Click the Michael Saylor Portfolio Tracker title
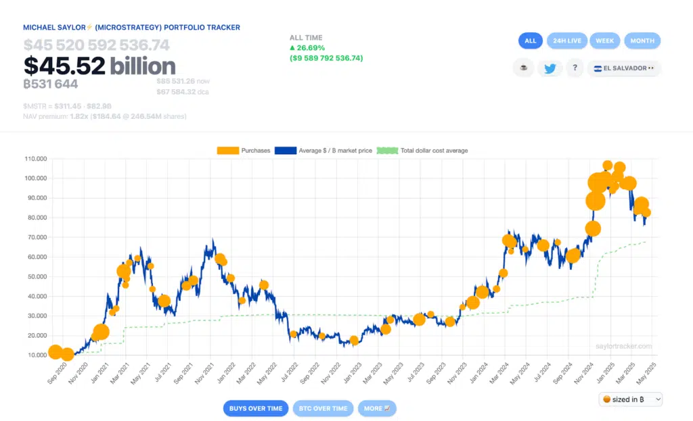The width and height of the screenshot is (693, 421). click(x=132, y=27)
